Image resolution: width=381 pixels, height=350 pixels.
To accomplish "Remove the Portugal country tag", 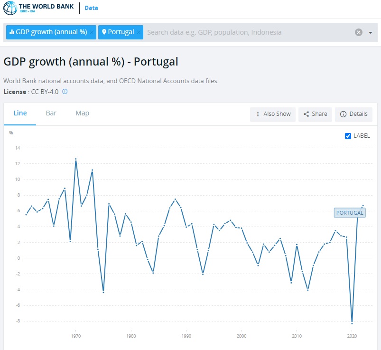I will pos(139,32).
